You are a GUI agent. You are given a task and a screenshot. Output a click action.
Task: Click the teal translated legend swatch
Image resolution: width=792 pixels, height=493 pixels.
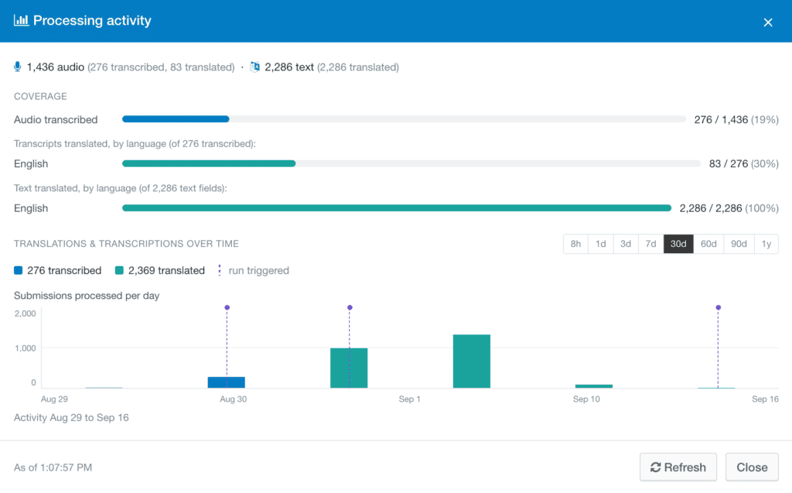click(119, 271)
